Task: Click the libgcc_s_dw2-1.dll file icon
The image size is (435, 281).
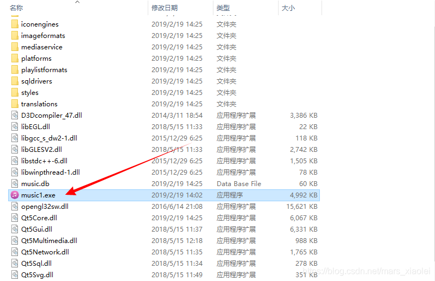Action: (15, 138)
